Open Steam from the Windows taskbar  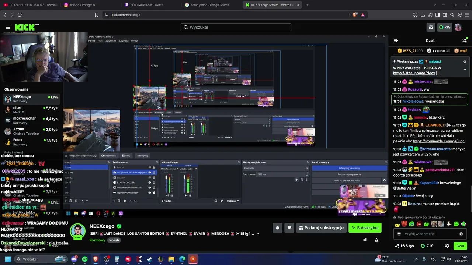[x=149, y=259]
